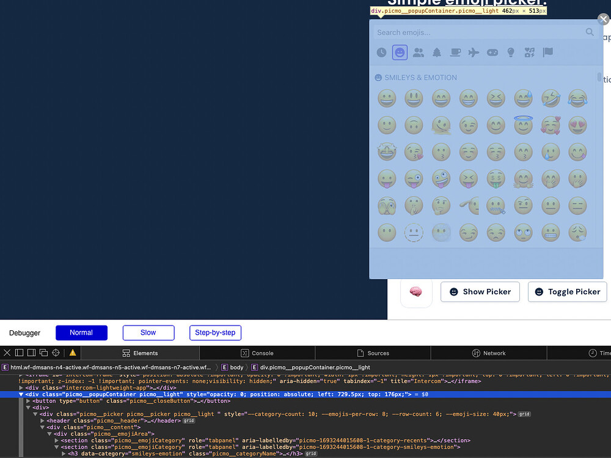The width and height of the screenshot is (611, 458).
Task: Collapse the picmo__popupContainer div node
Action: [x=21, y=394]
